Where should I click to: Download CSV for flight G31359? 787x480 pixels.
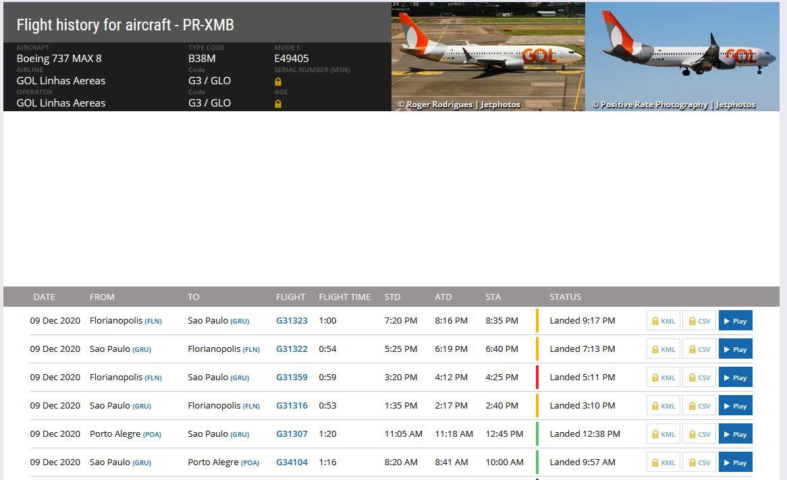699,378
